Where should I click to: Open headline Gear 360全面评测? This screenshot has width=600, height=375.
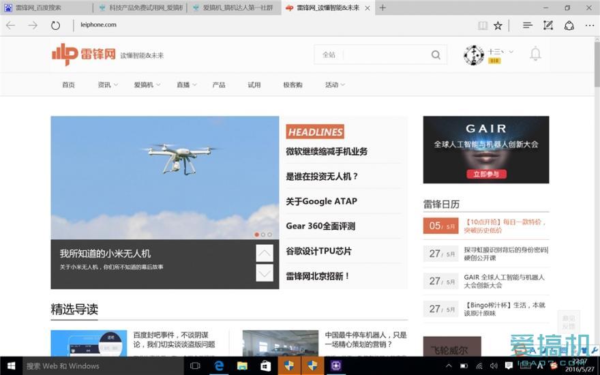click(320, 226)
